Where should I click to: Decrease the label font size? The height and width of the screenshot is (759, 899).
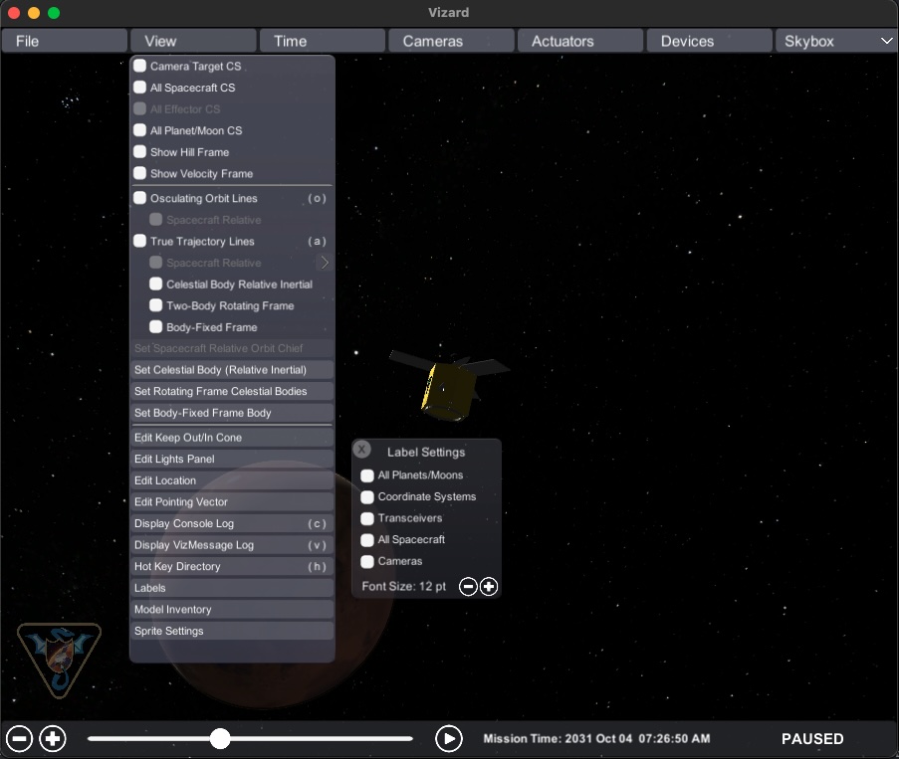[468, 587]
